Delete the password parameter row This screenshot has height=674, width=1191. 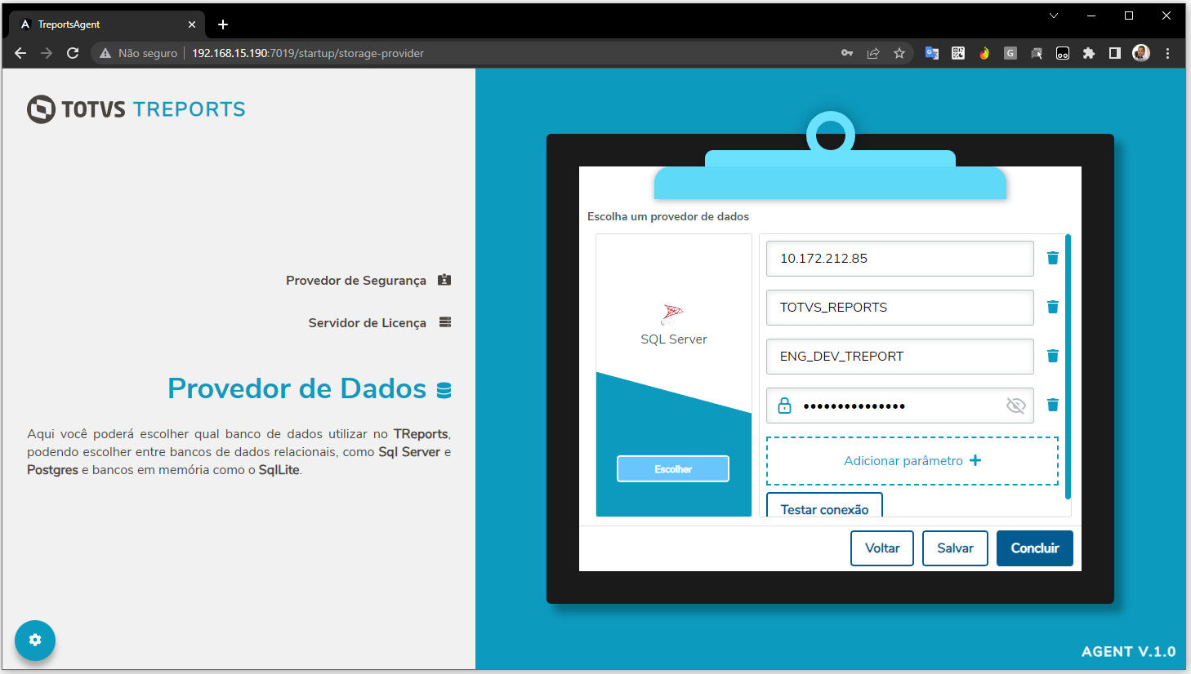coord(1053,405)
